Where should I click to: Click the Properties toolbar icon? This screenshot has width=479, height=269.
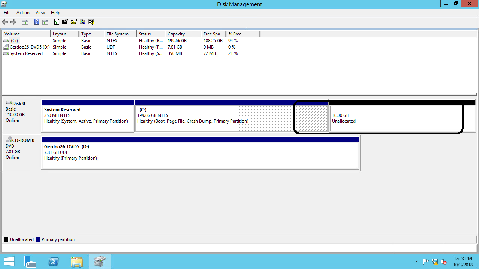[65, 22]
